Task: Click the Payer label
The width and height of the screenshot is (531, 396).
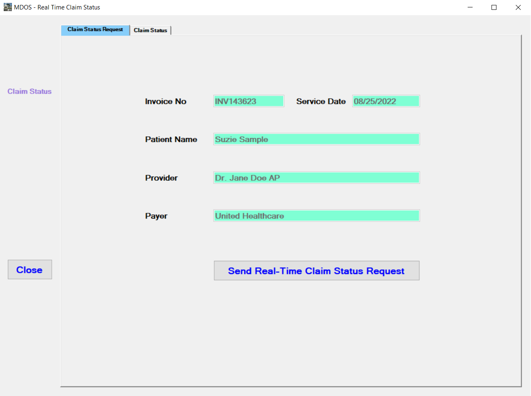Action: click(156, 216)
